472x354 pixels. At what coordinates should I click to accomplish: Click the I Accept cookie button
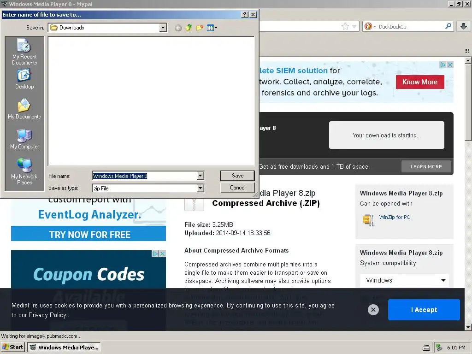point(424,310)
